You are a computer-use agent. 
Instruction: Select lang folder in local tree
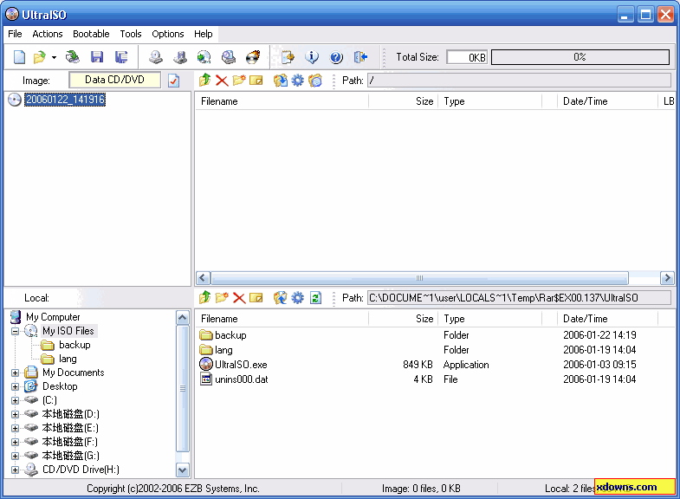68,359
